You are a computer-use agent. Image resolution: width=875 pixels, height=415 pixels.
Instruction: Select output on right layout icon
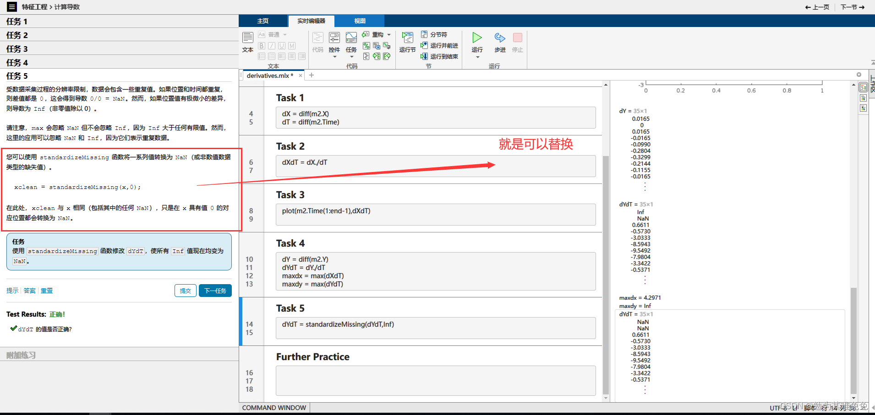click(864, 87)
